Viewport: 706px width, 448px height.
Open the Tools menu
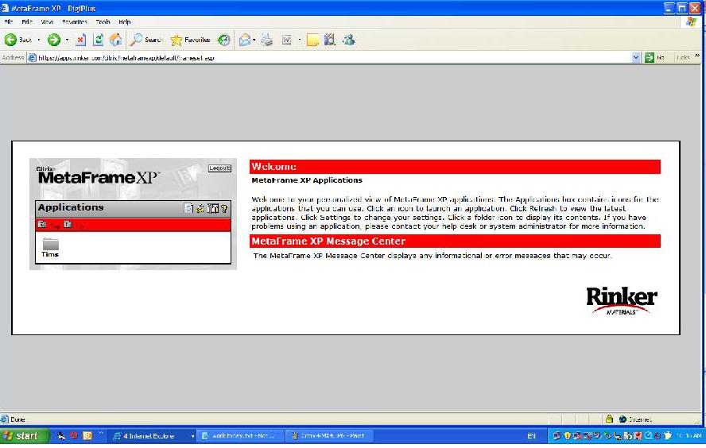pos(103,22)
